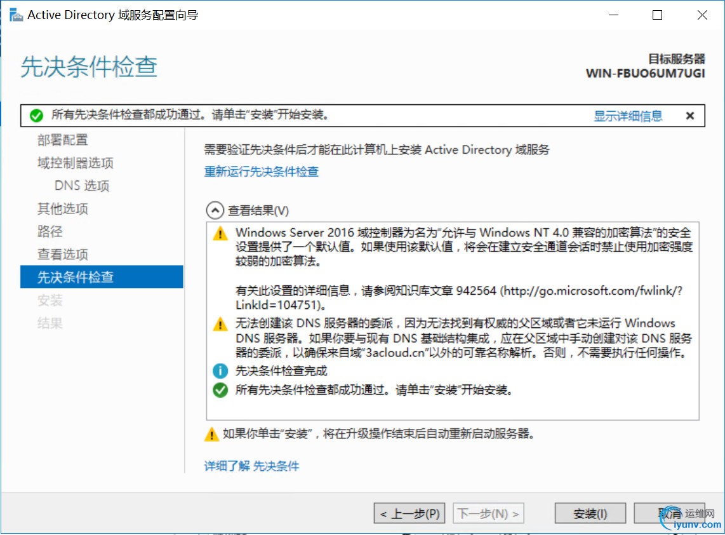Click result text 所有先决条件检查都成功通过 in list

311,390
